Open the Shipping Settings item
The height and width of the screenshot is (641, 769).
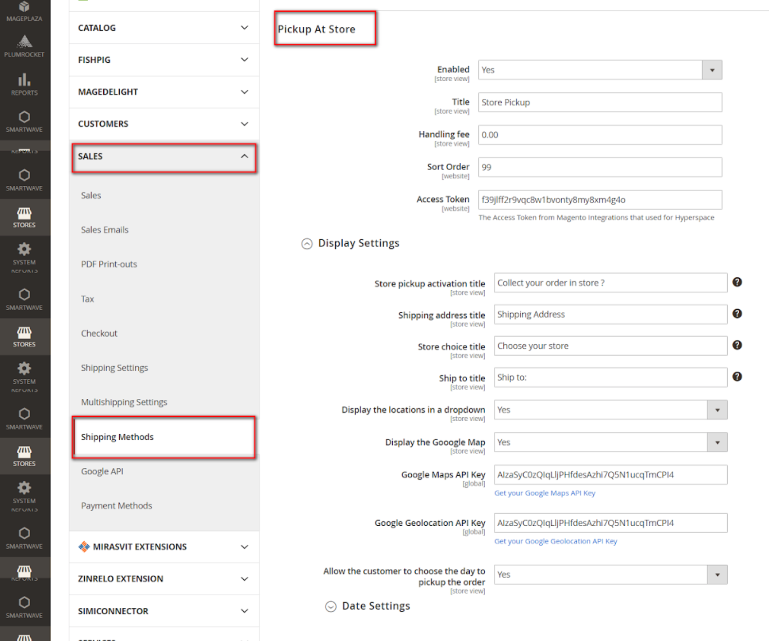coord(114,368)
